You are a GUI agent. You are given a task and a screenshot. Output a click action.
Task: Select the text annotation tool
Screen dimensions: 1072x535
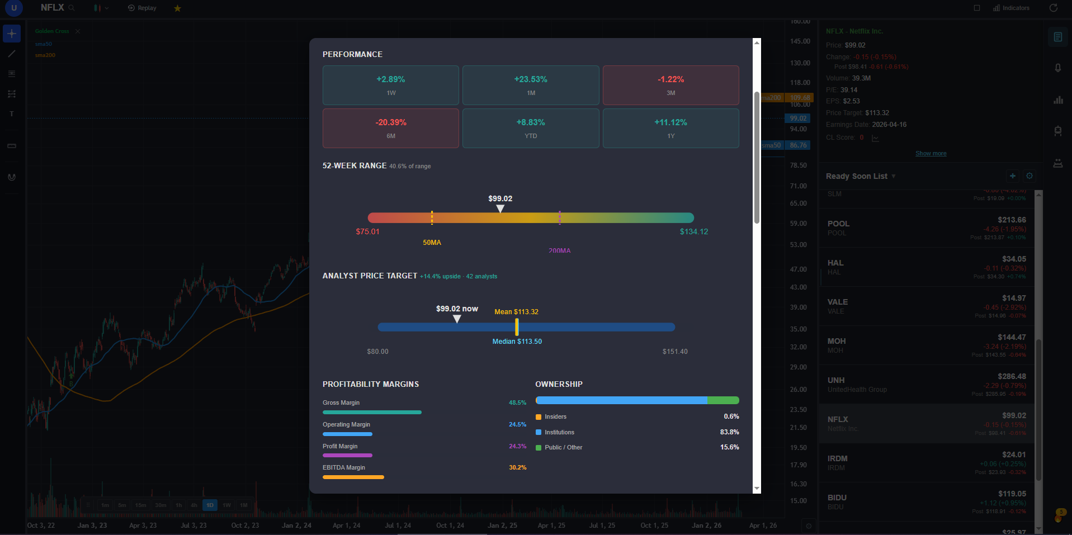pyautogui.click(x=11, y=113)
